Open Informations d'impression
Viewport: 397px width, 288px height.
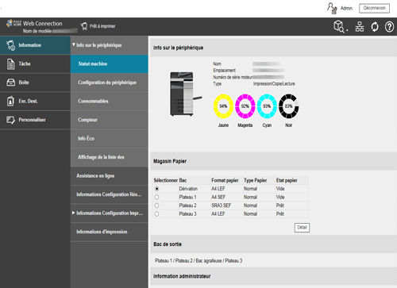110,232
